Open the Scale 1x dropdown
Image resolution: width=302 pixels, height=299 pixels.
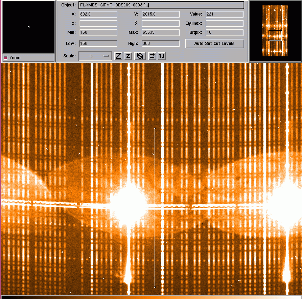95,56
